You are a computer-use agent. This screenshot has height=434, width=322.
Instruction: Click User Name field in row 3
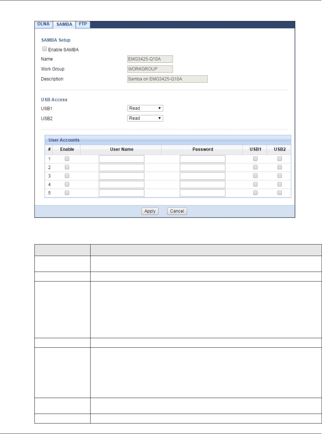tap(121, 176)
